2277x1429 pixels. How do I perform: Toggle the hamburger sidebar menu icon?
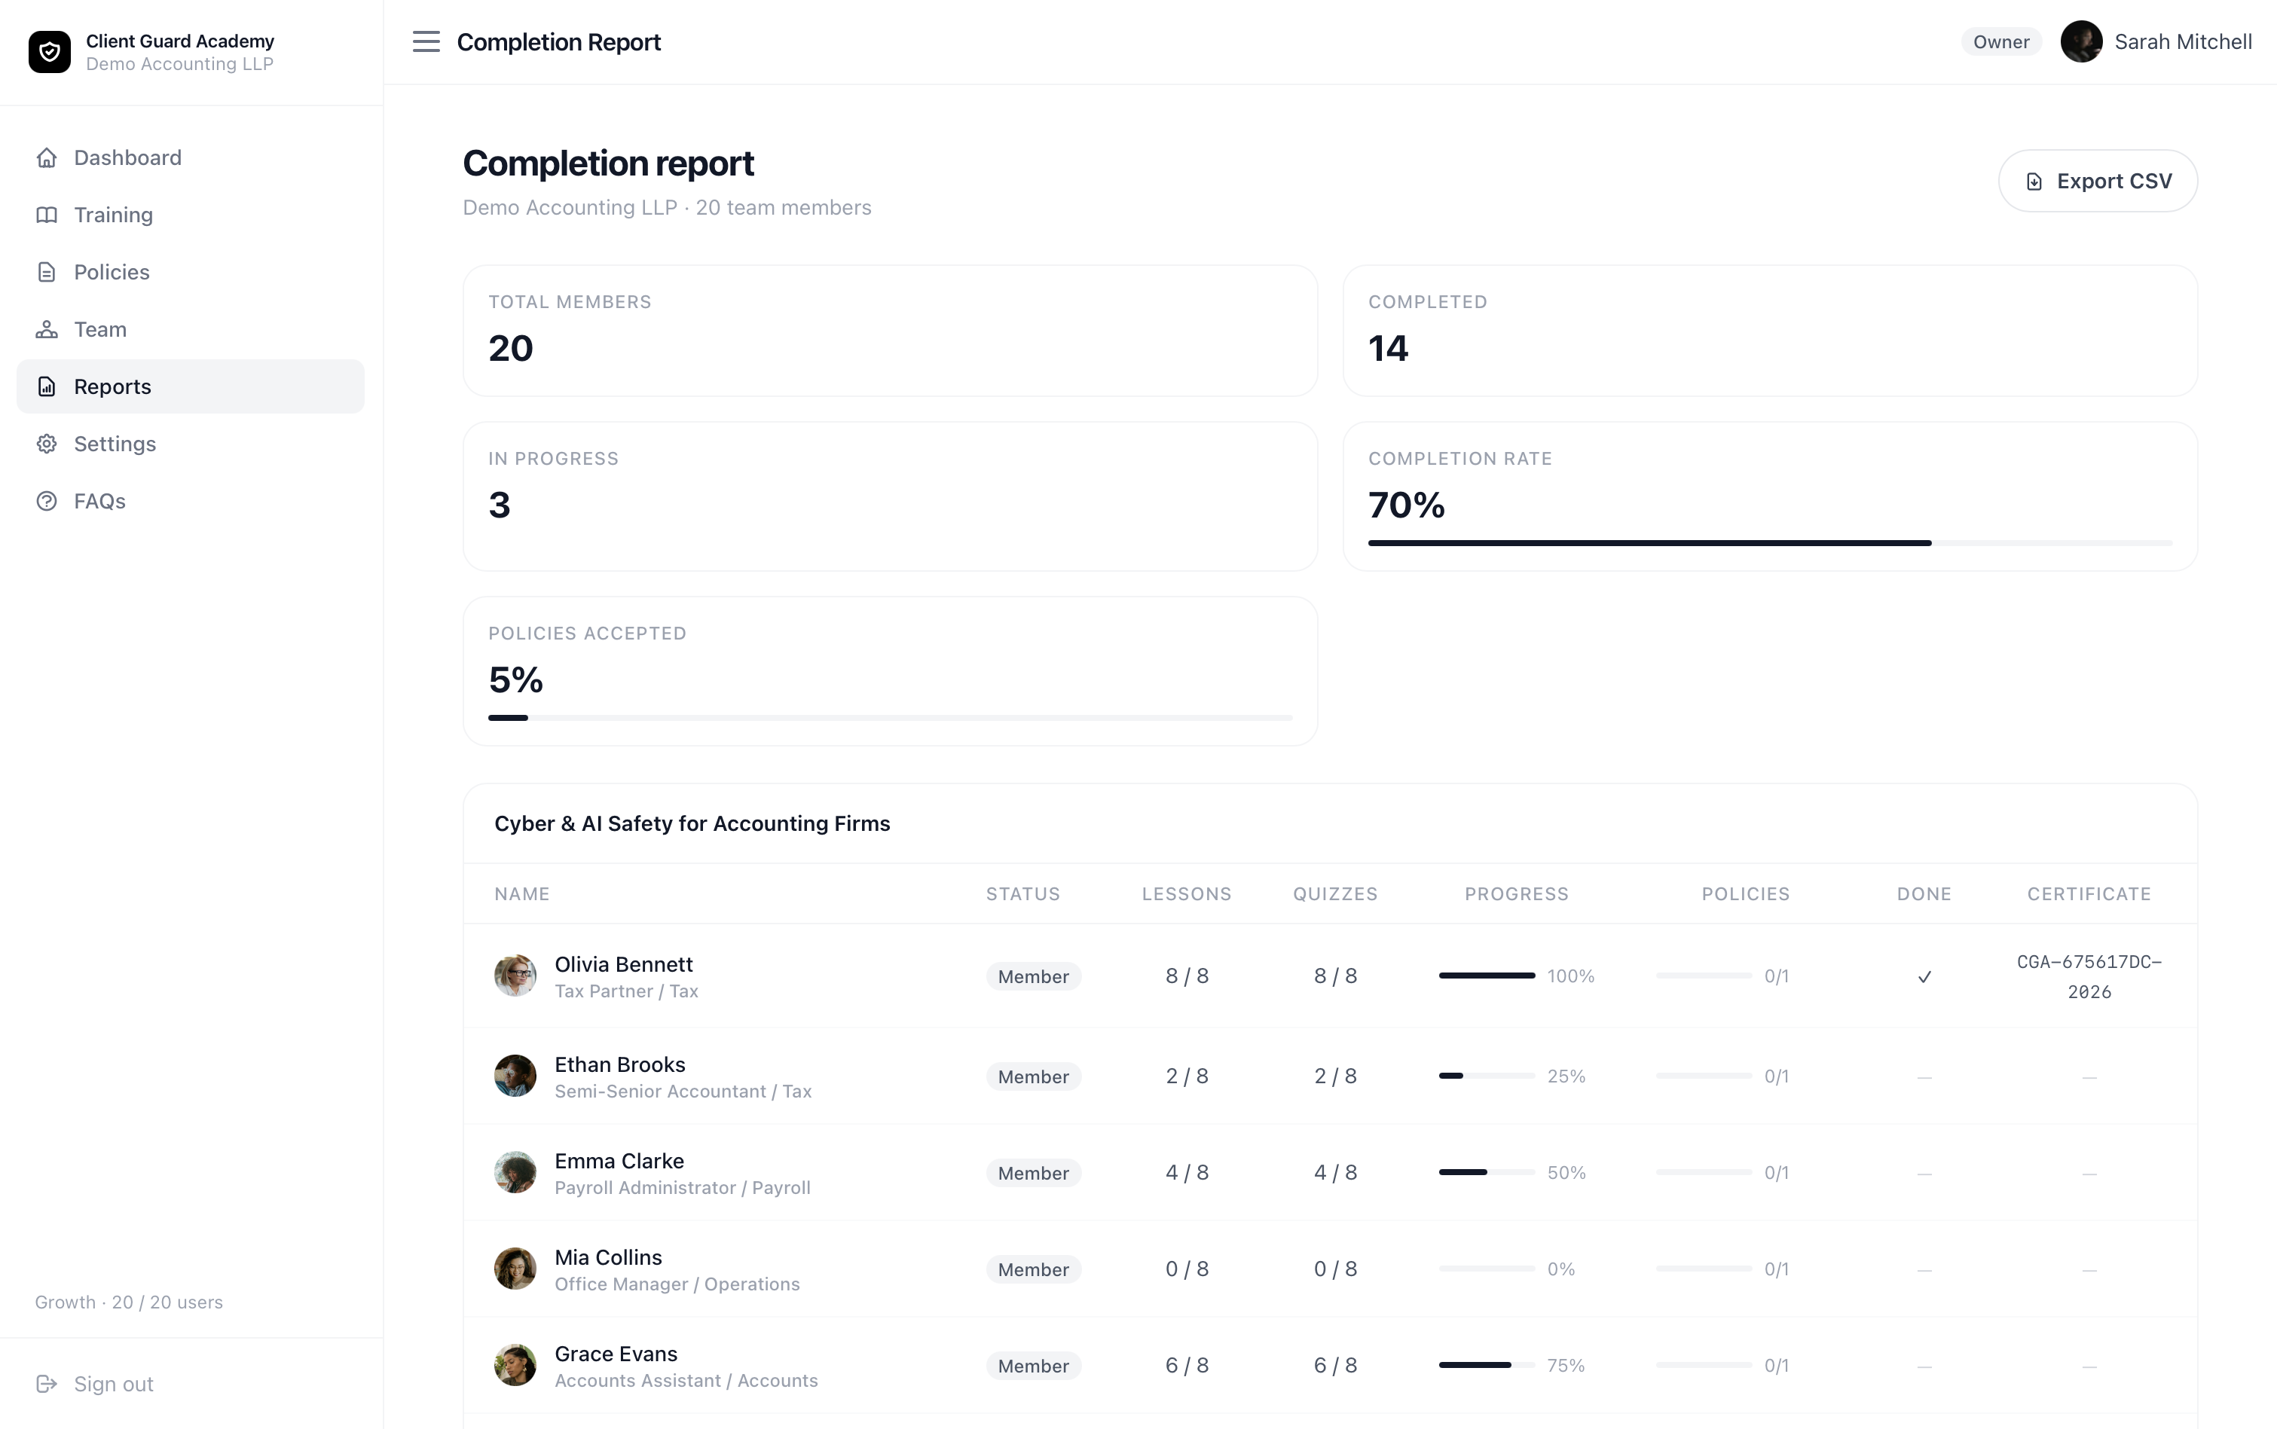[x=426, y=41]
